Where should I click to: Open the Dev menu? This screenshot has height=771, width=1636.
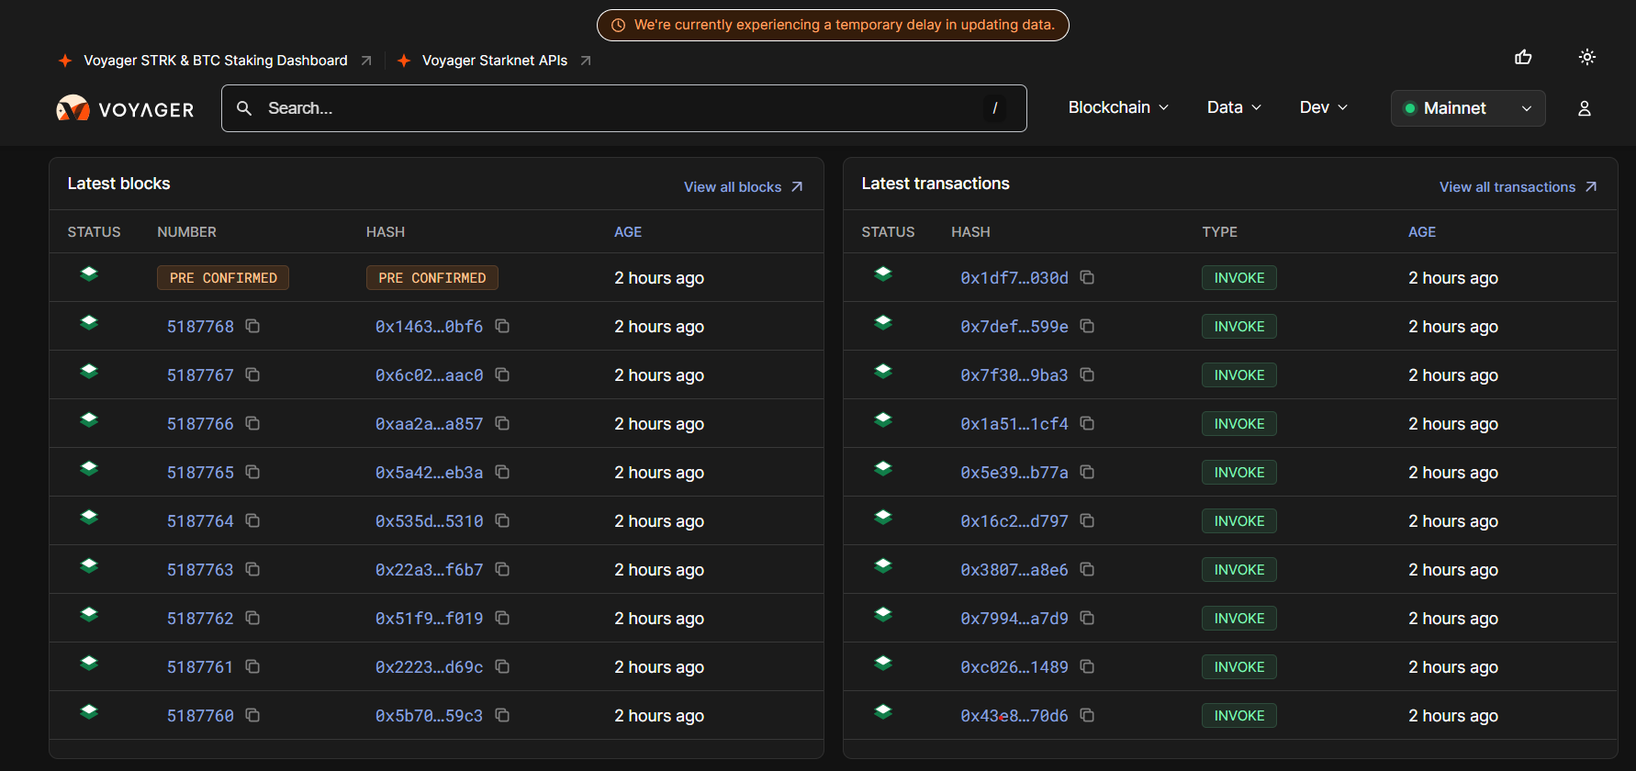click(1323, 107)
